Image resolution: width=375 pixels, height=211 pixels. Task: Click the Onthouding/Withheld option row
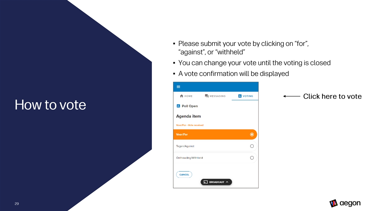click(215, 158)
